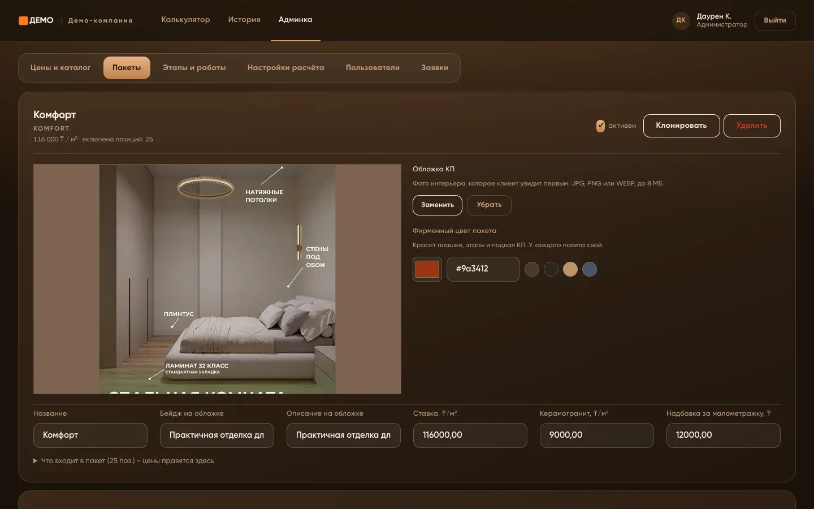The width and height of the screenshot is (814, 509).
Task: Click the Клонировать button
Action: pos(682,126)
